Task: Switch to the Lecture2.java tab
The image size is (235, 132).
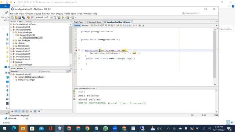Action: coord(95,22)
